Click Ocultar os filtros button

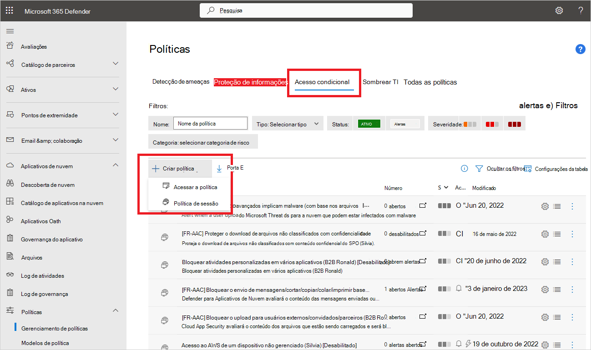click(500, 169)
